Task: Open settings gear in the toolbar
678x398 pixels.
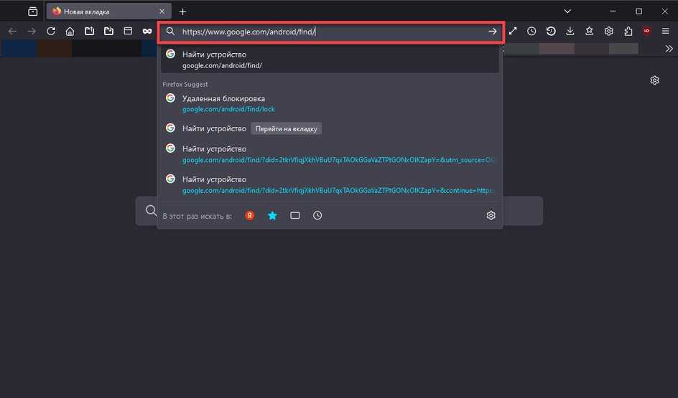Action: [609, 31]
